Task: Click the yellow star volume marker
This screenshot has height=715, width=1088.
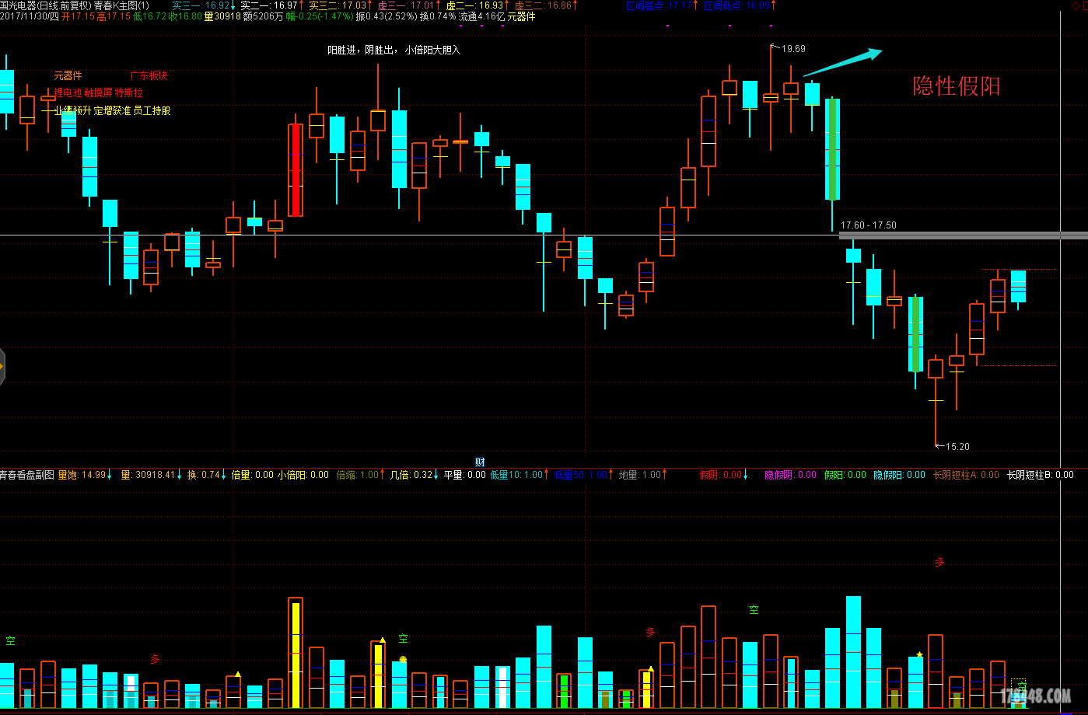Action: [x=919, y=654]
